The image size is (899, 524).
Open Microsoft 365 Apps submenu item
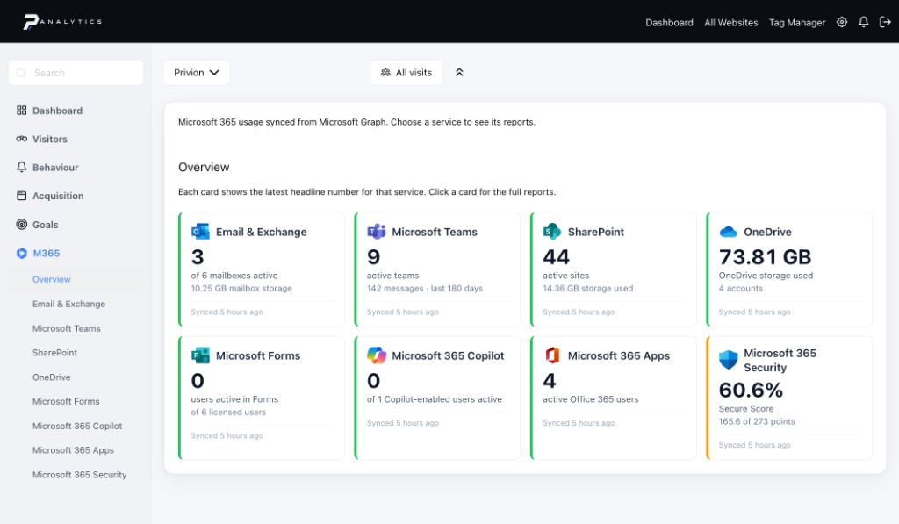[73, 450]
